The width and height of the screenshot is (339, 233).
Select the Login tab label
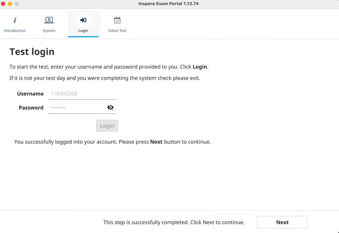click(x=83, y=30)
